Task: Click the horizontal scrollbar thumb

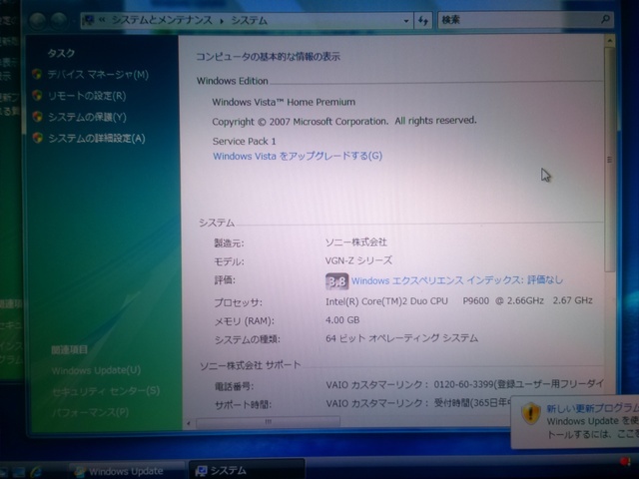Action: 268,422
